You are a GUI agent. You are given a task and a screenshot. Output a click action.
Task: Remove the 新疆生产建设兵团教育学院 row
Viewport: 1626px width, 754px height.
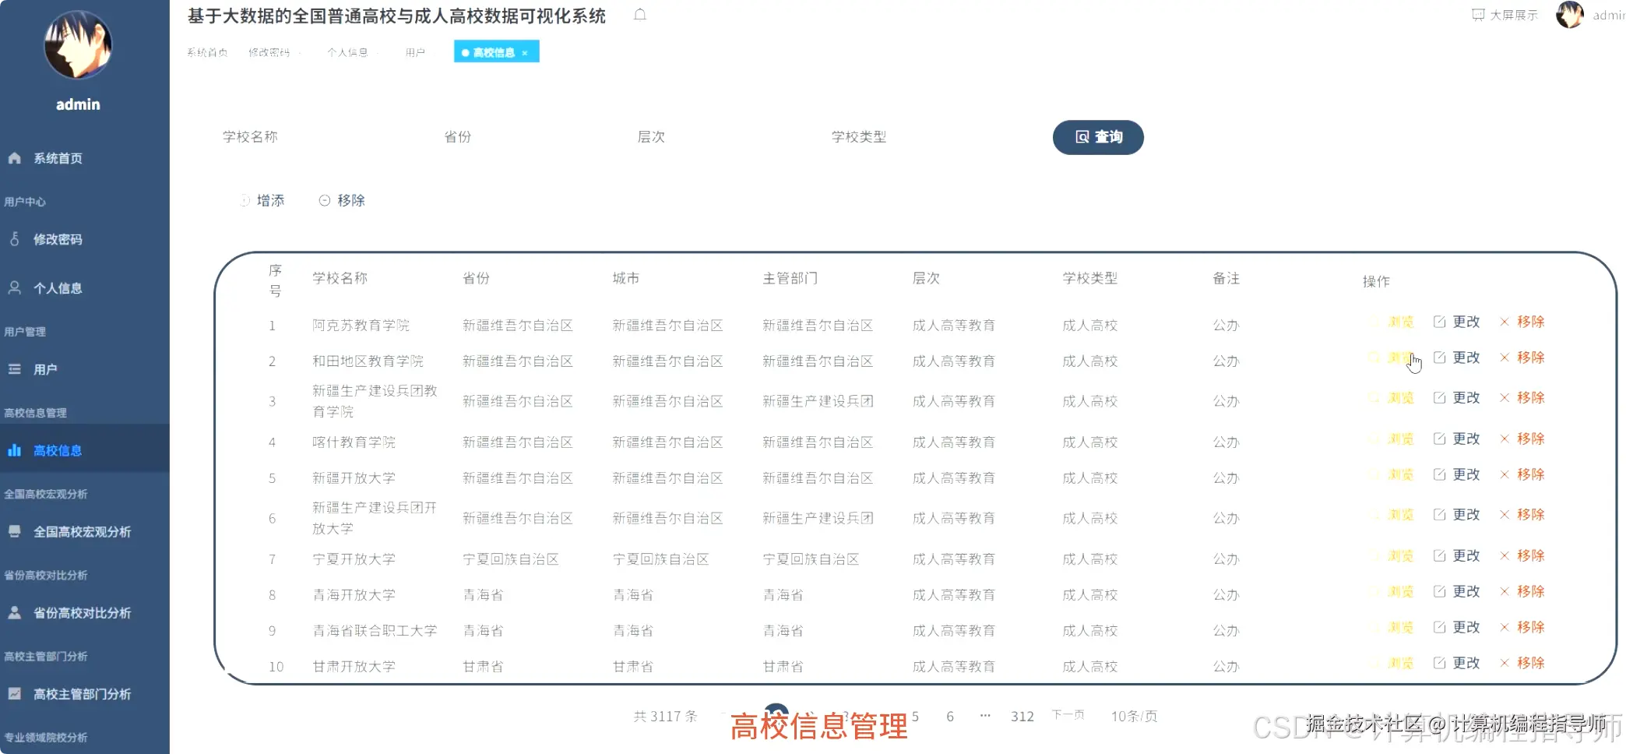pos(1522,398)
